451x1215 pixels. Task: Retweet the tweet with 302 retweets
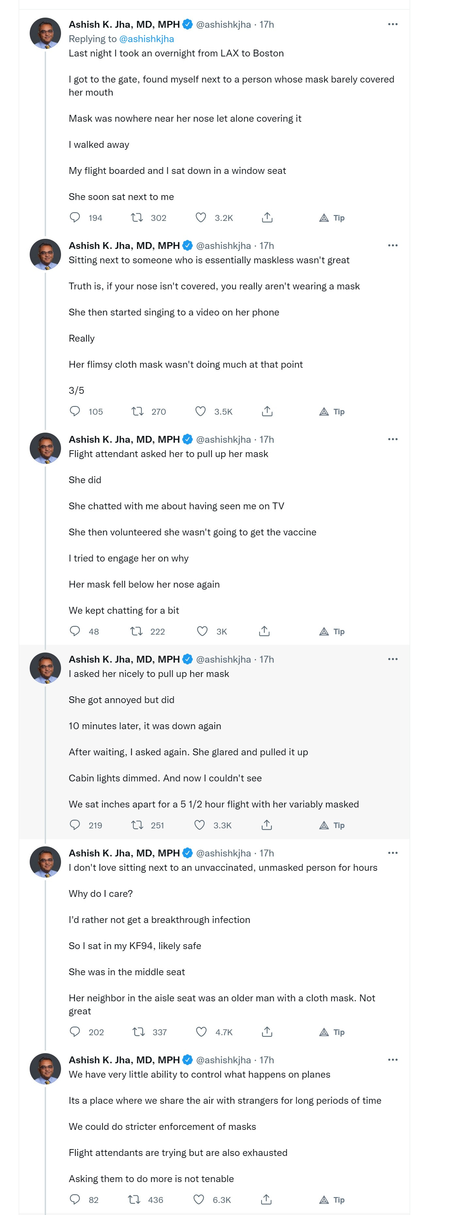coord(137,217)
